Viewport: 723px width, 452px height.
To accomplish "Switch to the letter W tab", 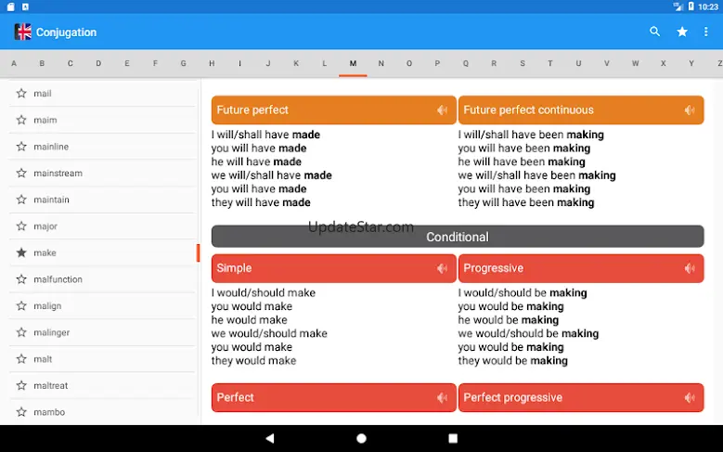I will coord(635,63).
